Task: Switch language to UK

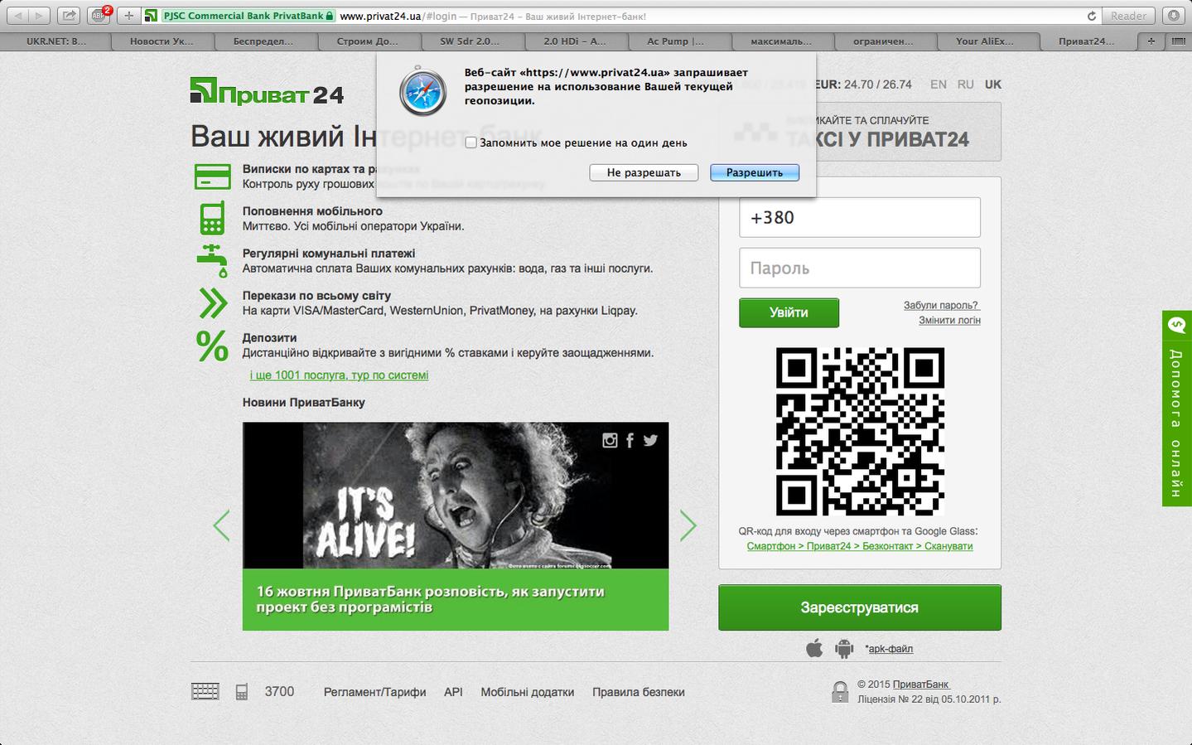Action: [993, 84]
